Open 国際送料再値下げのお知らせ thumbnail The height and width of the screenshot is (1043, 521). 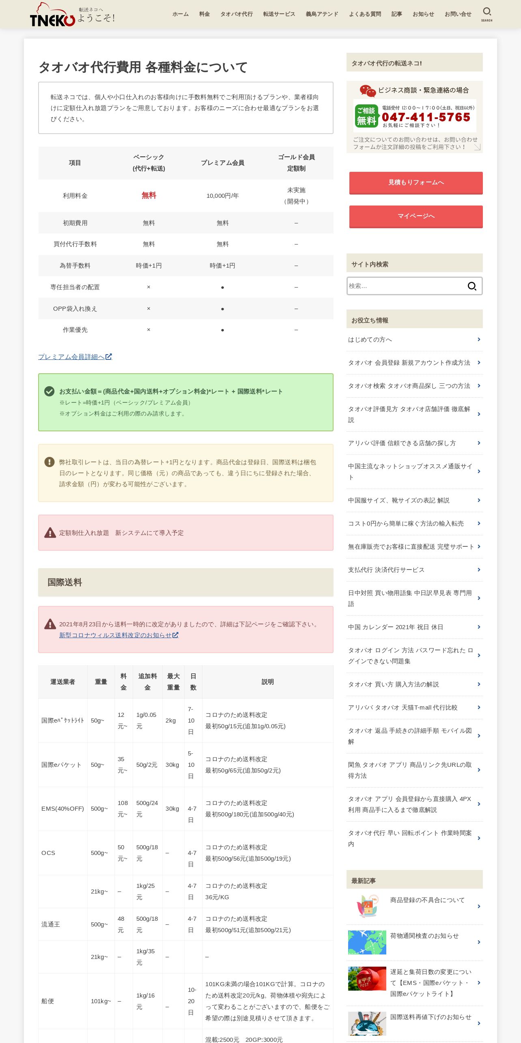[x=367, y=1024]
